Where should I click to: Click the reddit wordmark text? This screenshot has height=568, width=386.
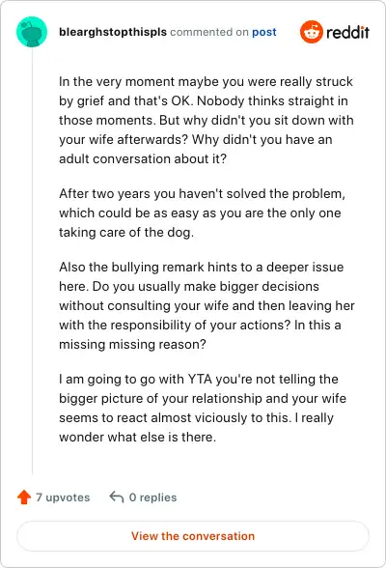[347, 32]
